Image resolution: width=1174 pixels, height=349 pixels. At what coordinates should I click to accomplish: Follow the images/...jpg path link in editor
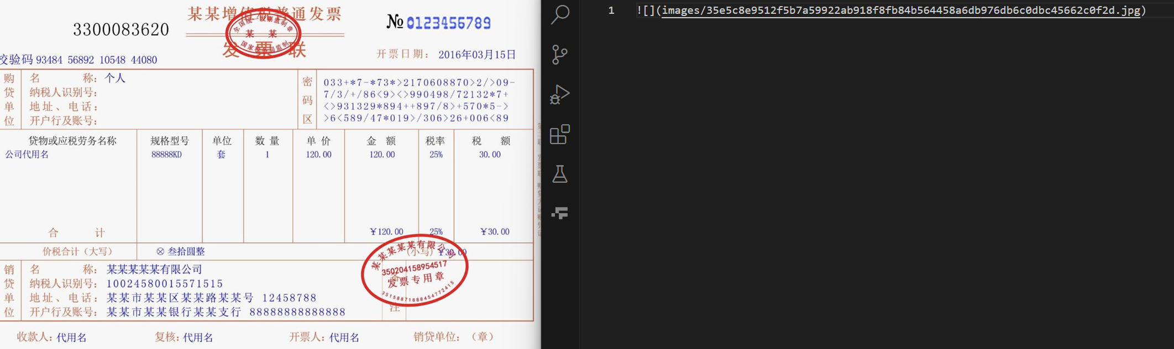click(900, 10)
